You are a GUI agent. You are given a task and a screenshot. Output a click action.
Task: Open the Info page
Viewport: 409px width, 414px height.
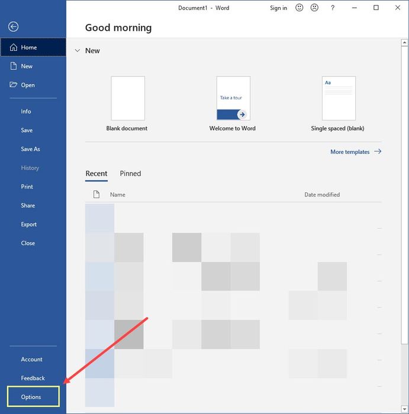pyautogui.click(x=26, y=111)
